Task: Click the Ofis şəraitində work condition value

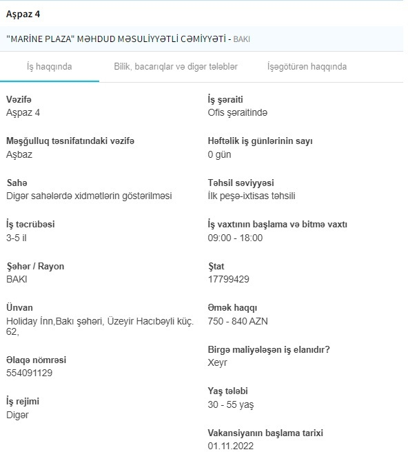Action: (238, 113)
